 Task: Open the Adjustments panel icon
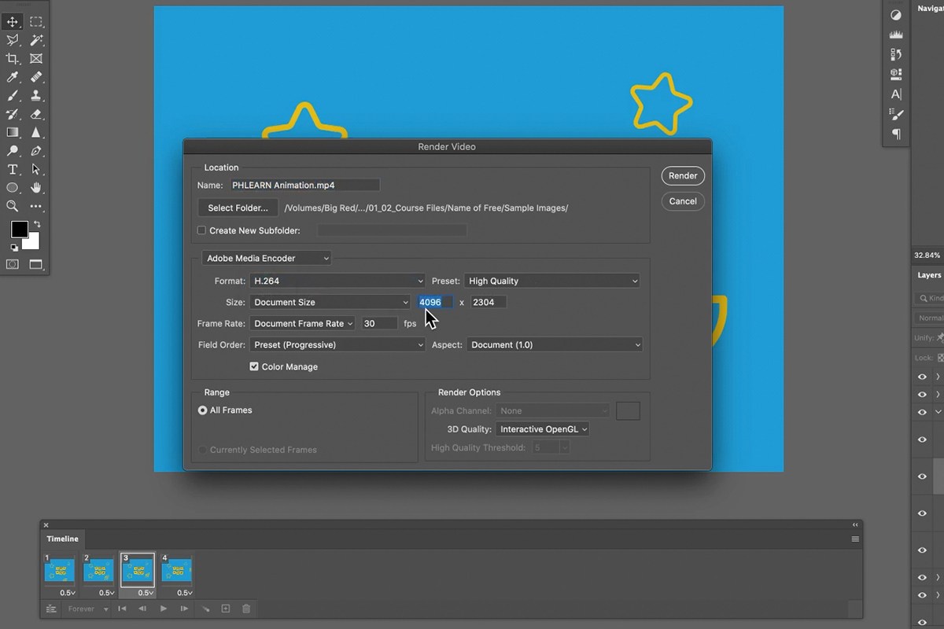895,15
